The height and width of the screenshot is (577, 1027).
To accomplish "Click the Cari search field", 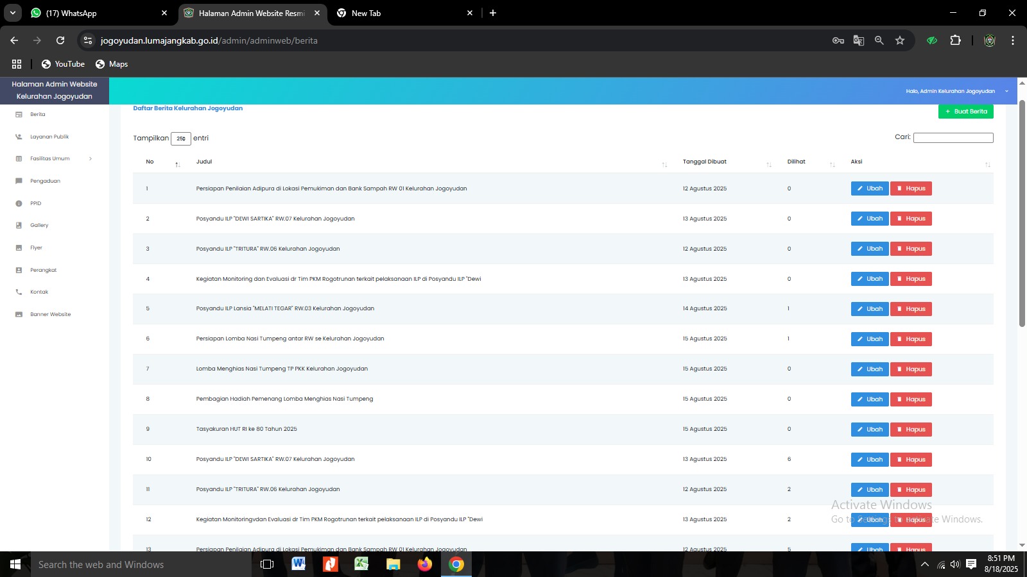I will point(953,138).
